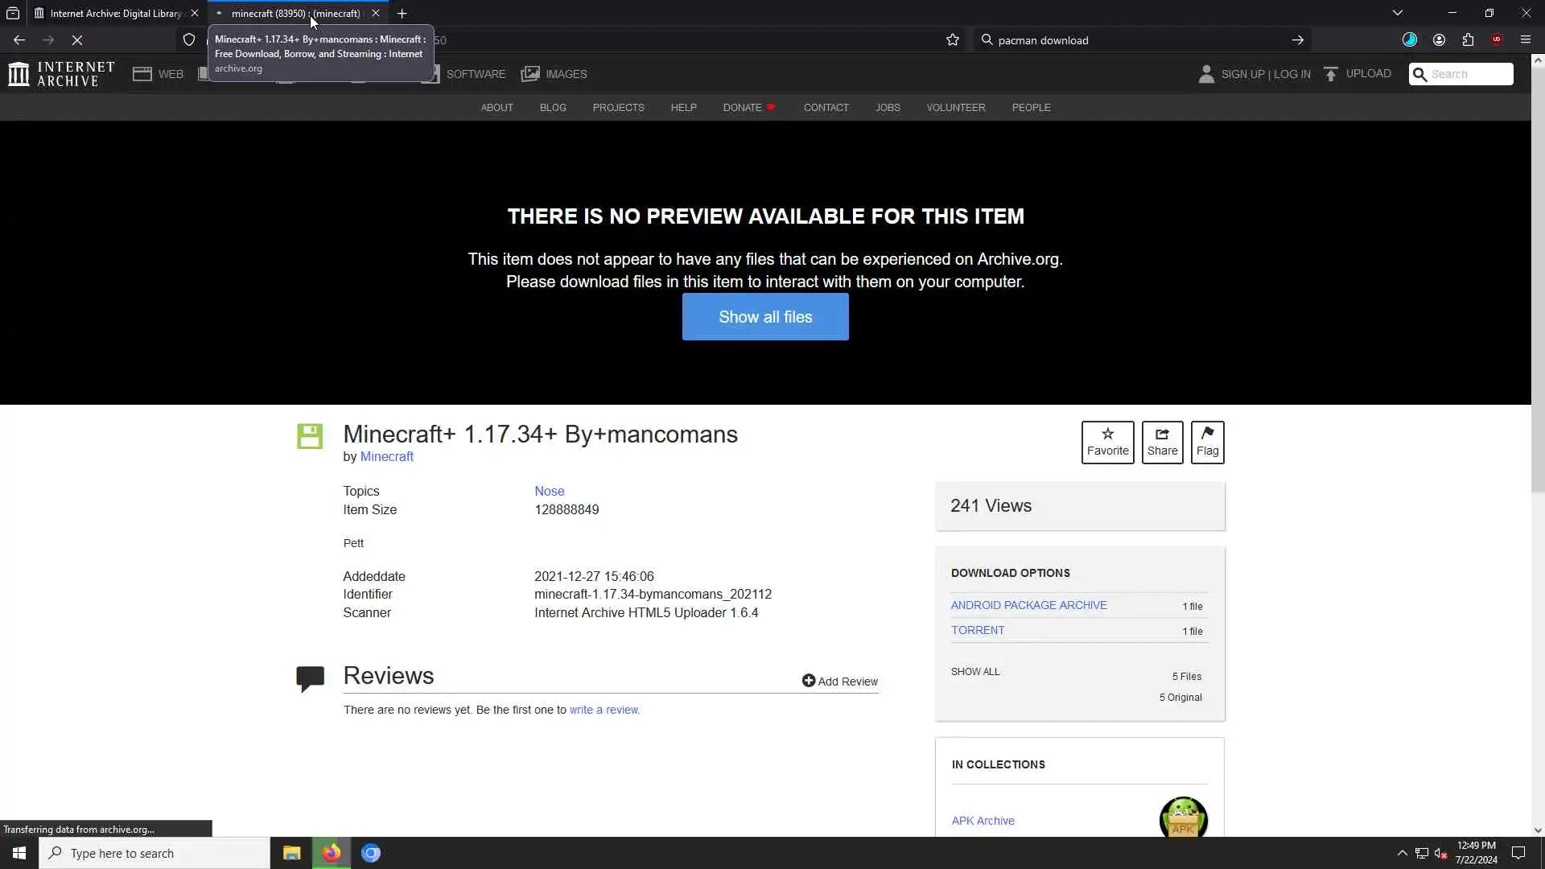Expand SHOW ALL download files

(975, 672)
